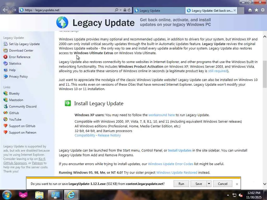Click the Legacy Update globe logo
267x200 pixels.
(62, 22)
